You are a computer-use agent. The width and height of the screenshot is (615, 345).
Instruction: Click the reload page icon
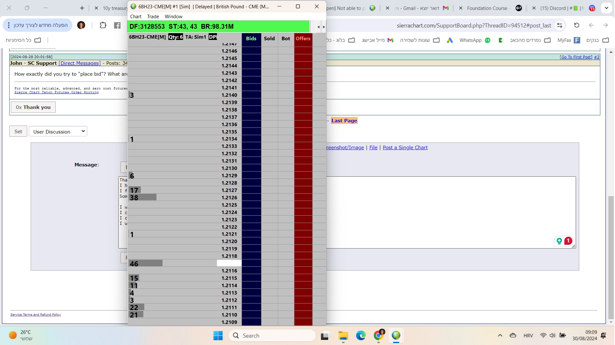[577, 25]
